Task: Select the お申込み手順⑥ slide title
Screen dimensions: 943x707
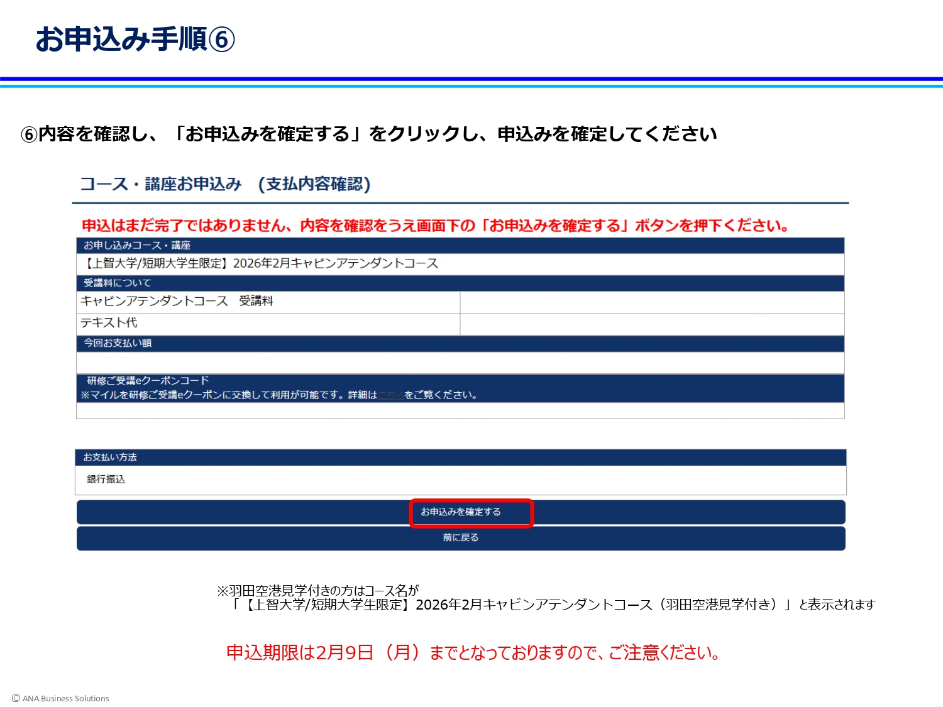Action: 135,39
